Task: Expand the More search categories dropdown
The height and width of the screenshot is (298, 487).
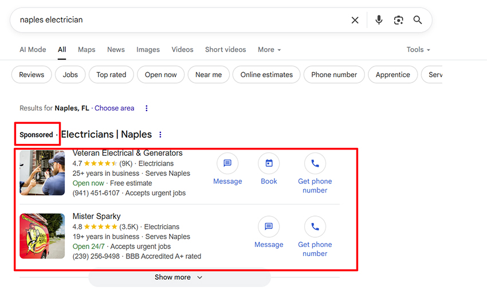Action: 269,50
